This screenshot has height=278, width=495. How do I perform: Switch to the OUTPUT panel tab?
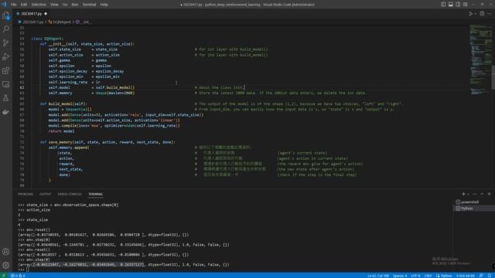pos(45,194)
